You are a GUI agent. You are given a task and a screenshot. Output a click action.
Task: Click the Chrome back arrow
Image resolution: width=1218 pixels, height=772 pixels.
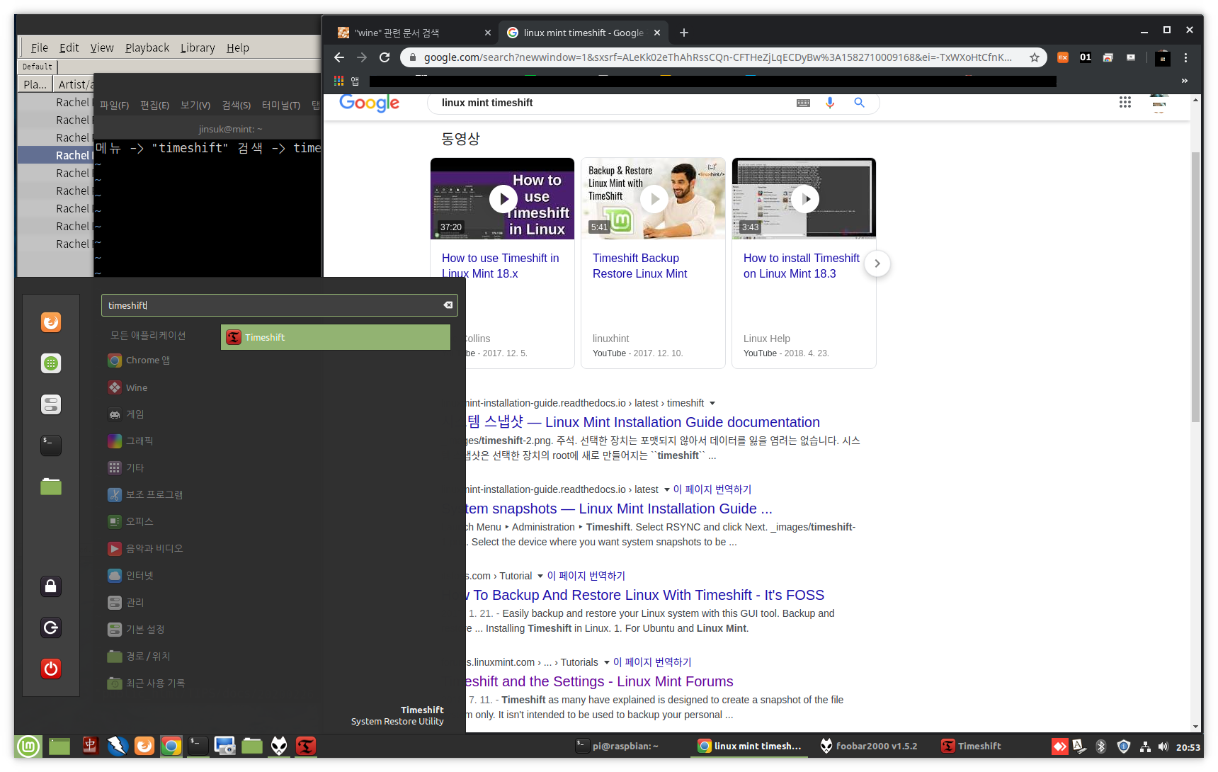coord(339,57)
